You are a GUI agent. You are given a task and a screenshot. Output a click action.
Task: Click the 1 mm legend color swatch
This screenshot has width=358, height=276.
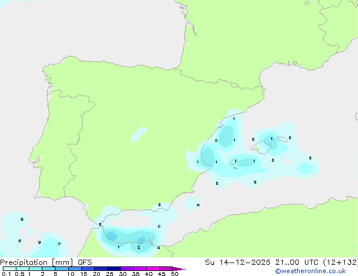[36, 269]
